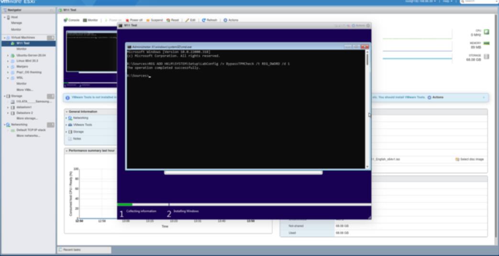
Task: Click Manage under Host
Action: pyautogui.click(x=17, y=23)
